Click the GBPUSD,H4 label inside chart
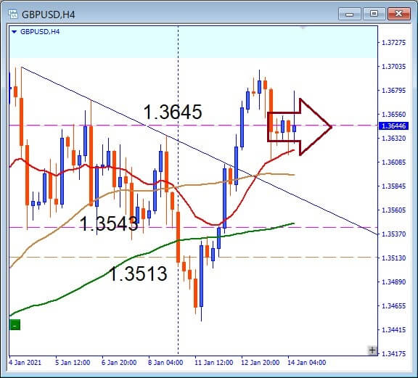The image size is (418, 378). tap(40, 32)
